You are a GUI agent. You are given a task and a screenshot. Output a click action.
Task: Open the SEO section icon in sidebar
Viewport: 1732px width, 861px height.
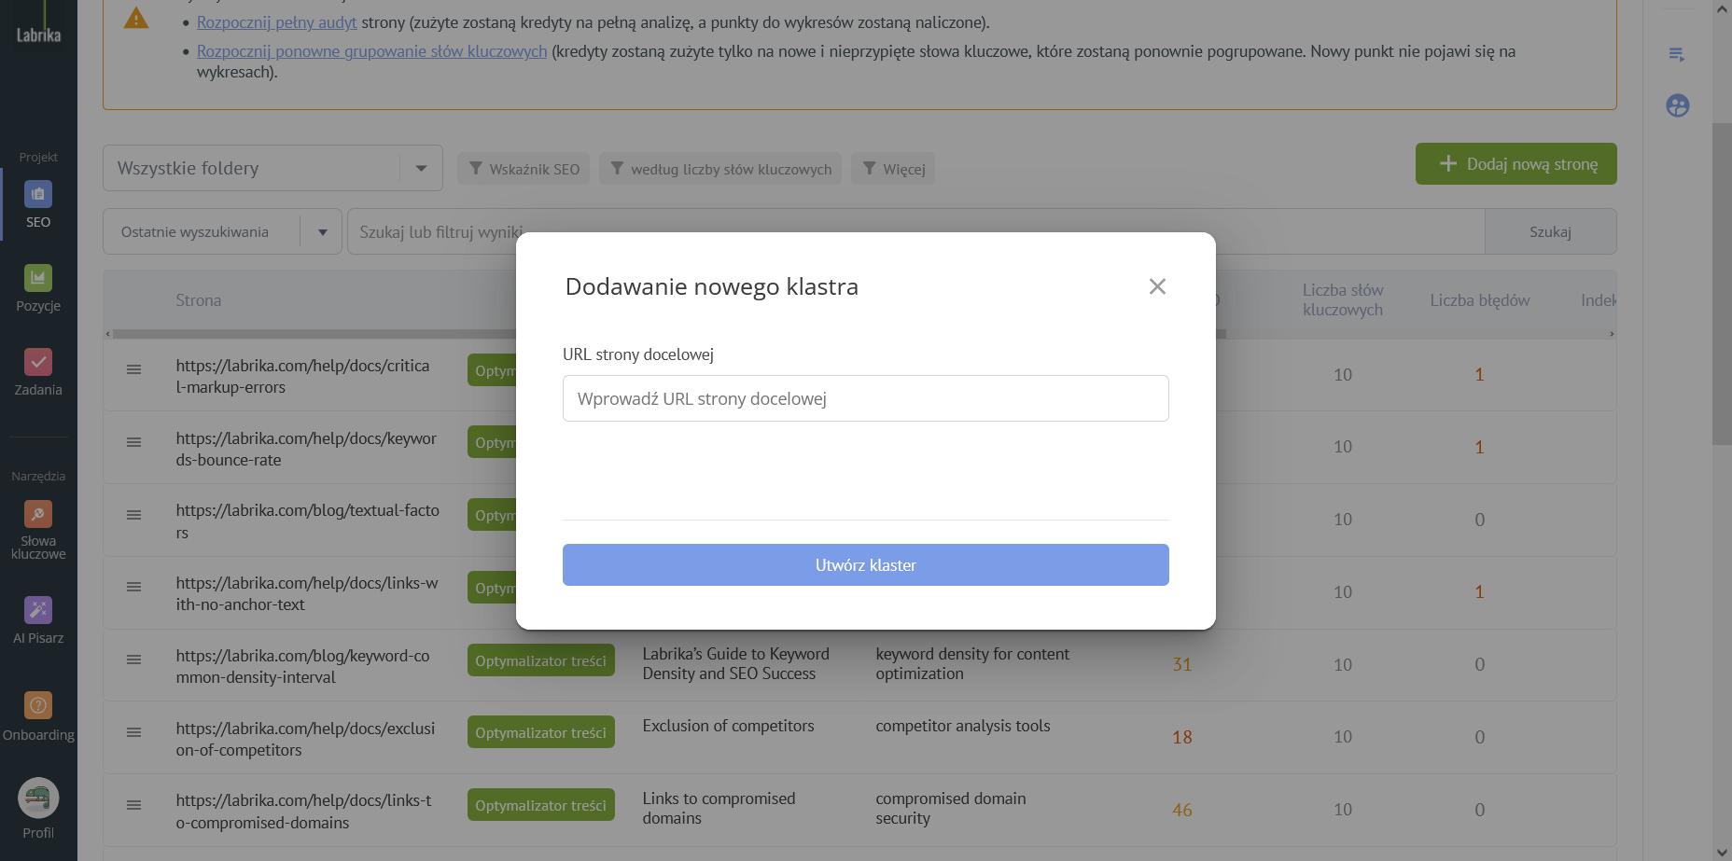coord(38,195)
